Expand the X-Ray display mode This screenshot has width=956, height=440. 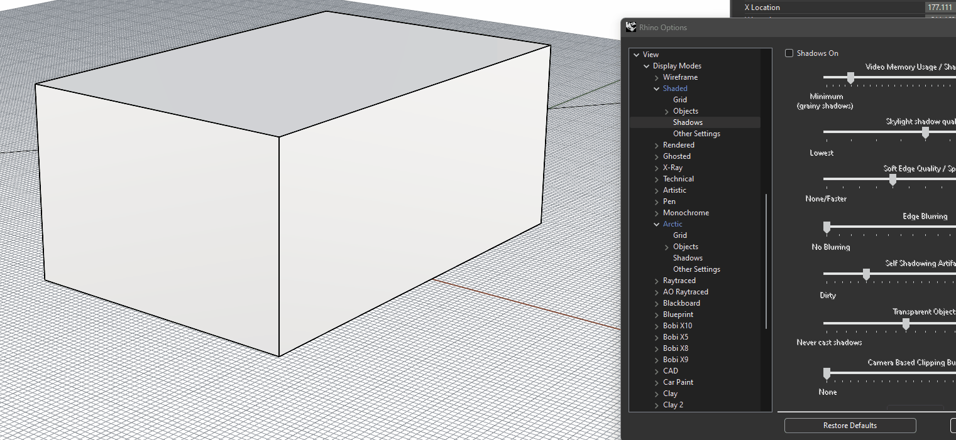coord(657,168)
